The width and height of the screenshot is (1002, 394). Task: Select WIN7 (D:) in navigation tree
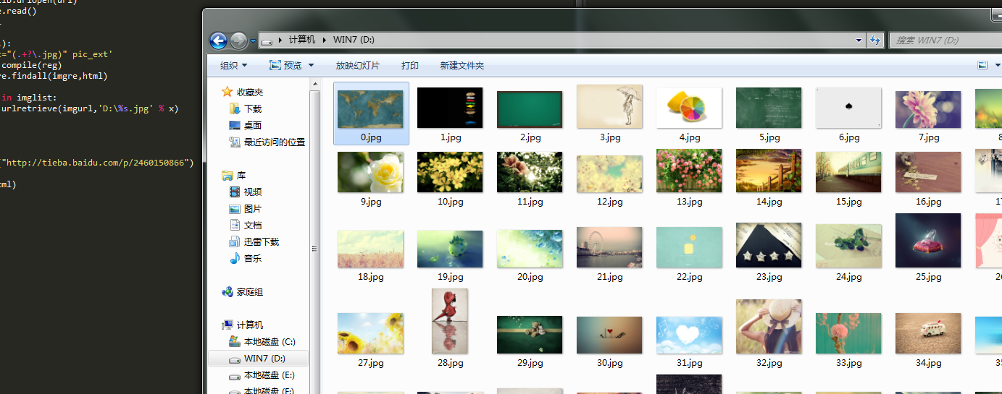258,358
